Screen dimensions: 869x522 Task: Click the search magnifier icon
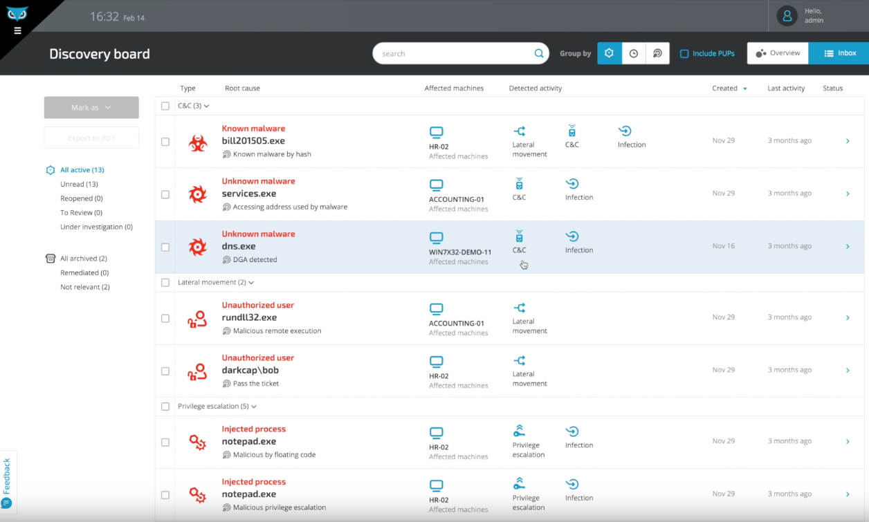point(539,53)
